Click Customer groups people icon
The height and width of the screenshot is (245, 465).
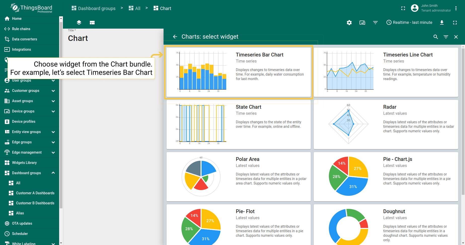point(7,91)
